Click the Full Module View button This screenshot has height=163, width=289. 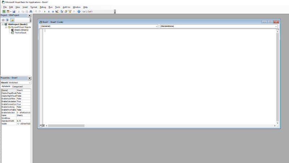pos(43,125)
